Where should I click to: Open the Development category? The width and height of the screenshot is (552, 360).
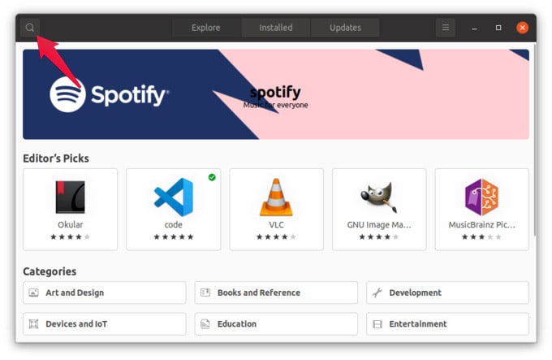click(x=448, y=293)
